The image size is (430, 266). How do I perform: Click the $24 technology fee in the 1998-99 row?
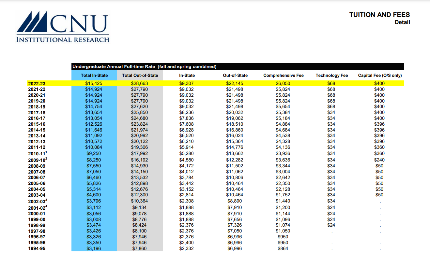(x=331, y=225)
